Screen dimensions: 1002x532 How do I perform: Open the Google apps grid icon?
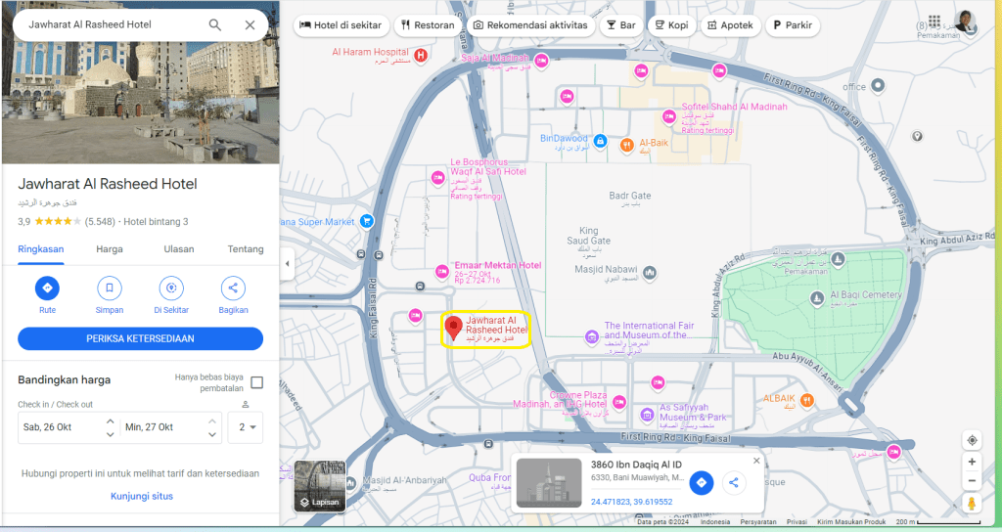tap(934, 22)
